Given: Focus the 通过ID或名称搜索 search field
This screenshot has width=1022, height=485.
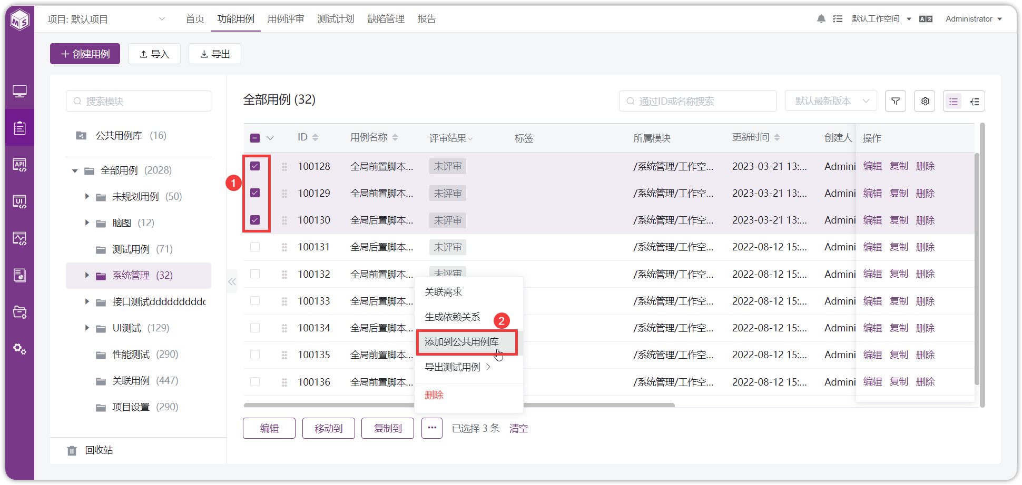Looking at the screenshot, I should pos(698,101).
